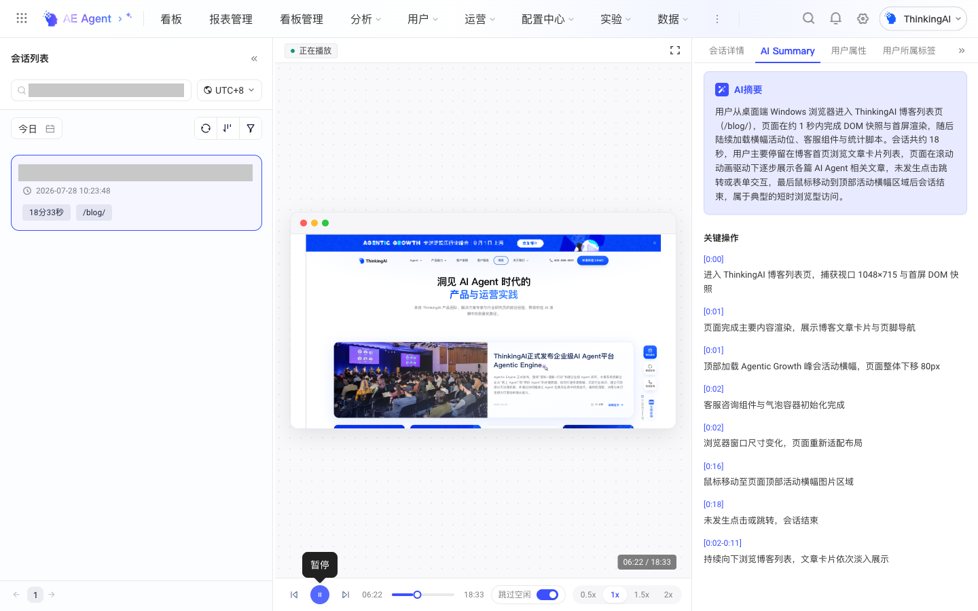Expand the 配置中心 menu
This screenshot has width=978, height=611.
[547, 19]
